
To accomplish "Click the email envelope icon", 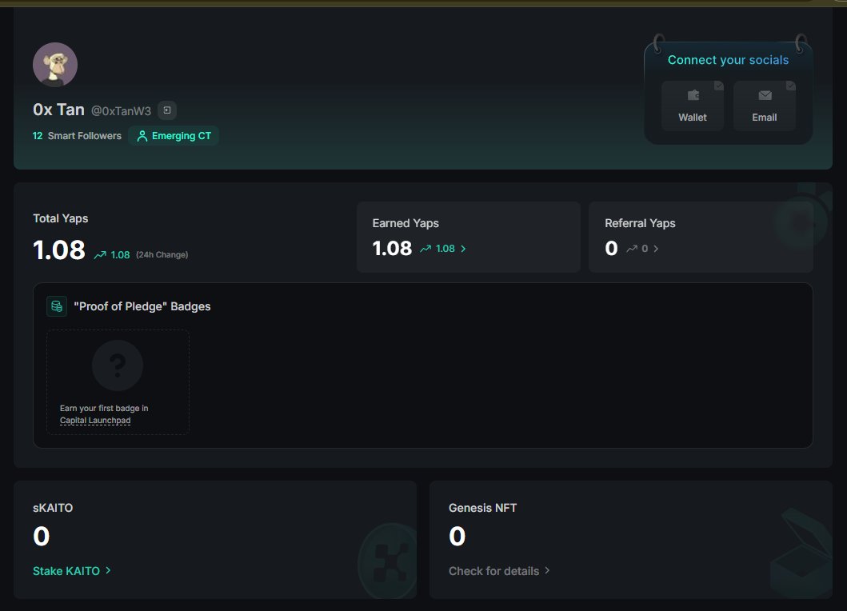I will pyautogui.click(x=765, y=96).
